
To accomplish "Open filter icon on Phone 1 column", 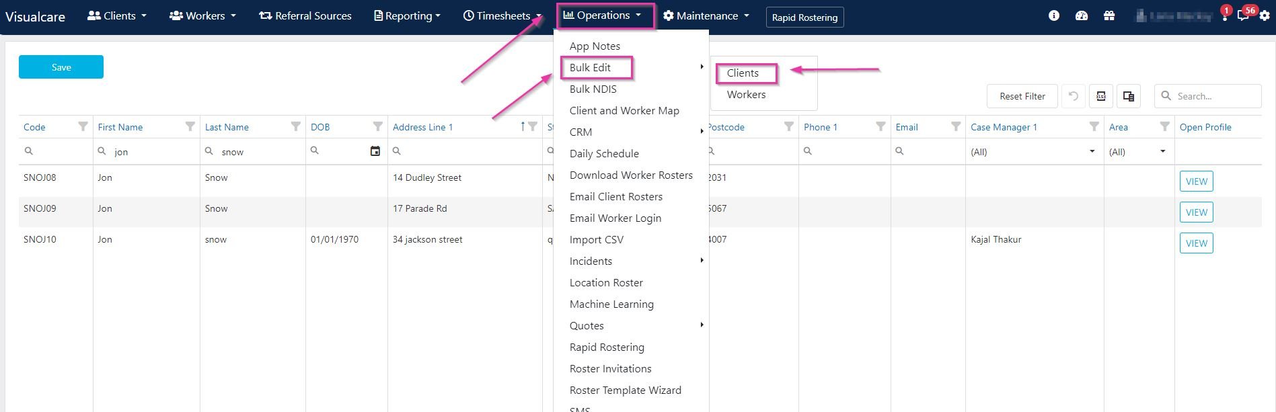I will [880, 126].
